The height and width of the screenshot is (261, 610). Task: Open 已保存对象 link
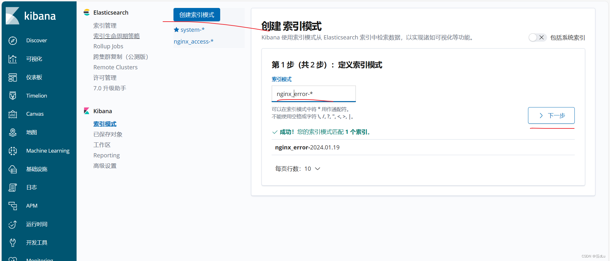(108, 134)
